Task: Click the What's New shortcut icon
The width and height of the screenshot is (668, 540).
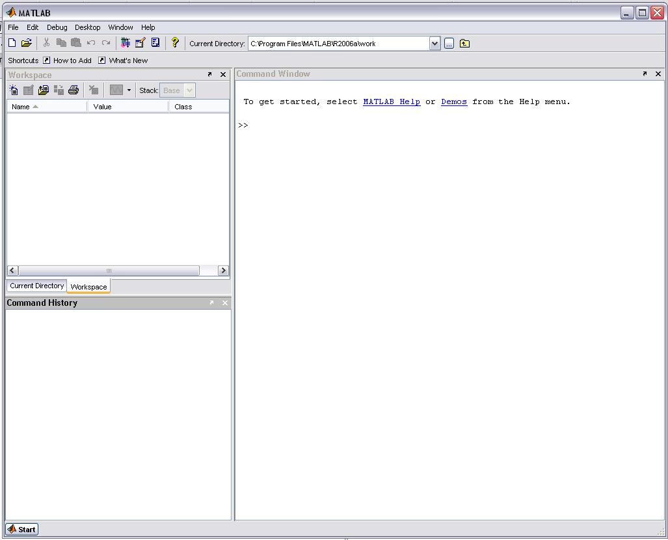Action: click(102, 61)
